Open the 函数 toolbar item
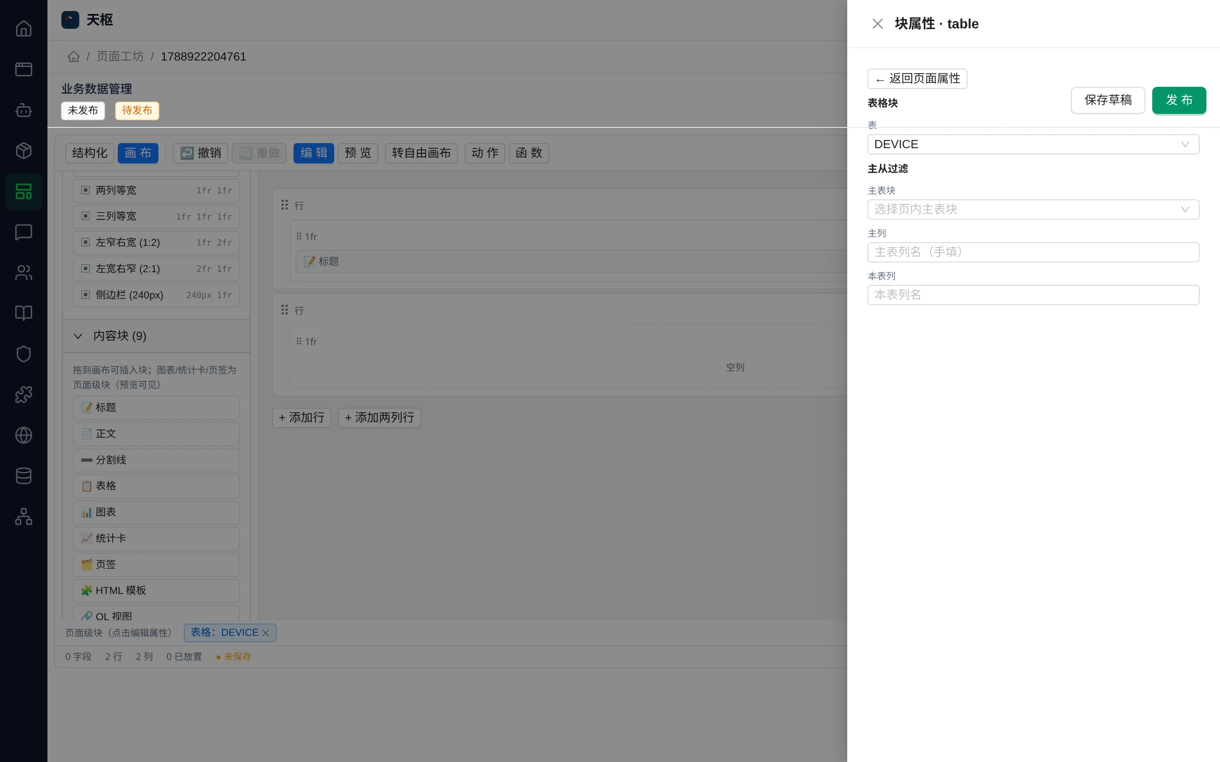This screenshot has width=1220, height=762. (x=529, y=153)
